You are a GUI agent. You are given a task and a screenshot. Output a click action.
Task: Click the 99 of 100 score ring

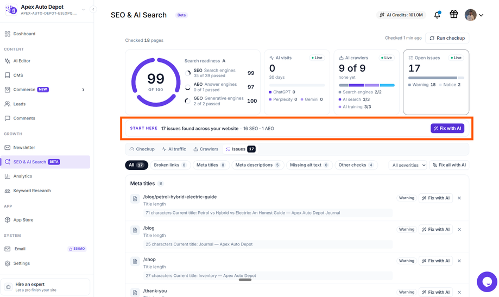(x=156, y=82)
